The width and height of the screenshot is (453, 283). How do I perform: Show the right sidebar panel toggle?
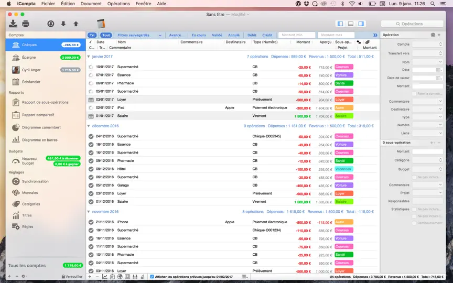[361, 24]
